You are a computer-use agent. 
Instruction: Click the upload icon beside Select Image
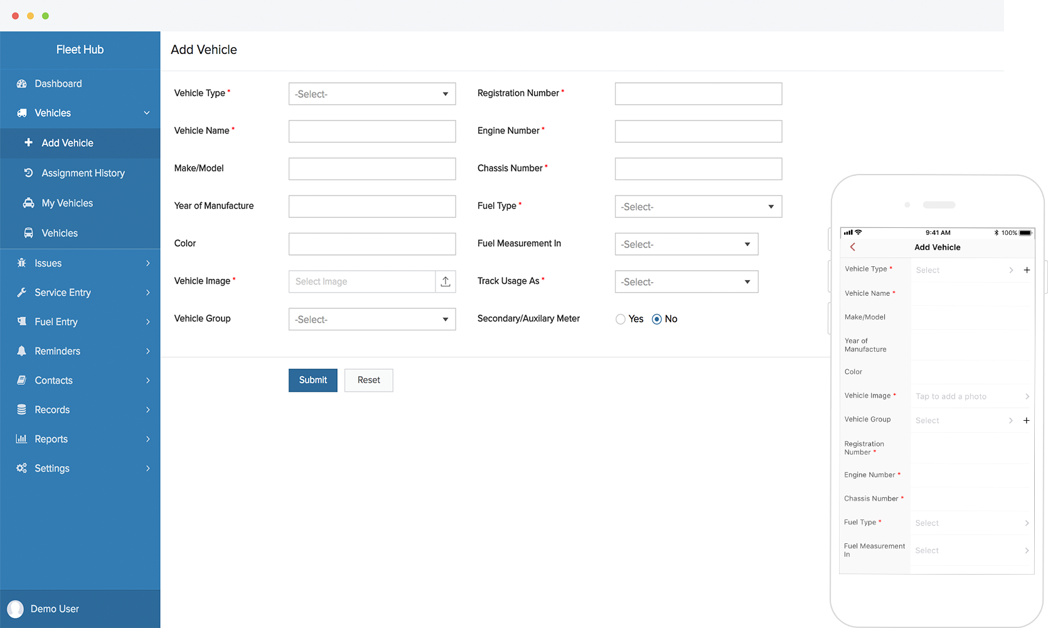pyautogui.click(x=446, y=281)
